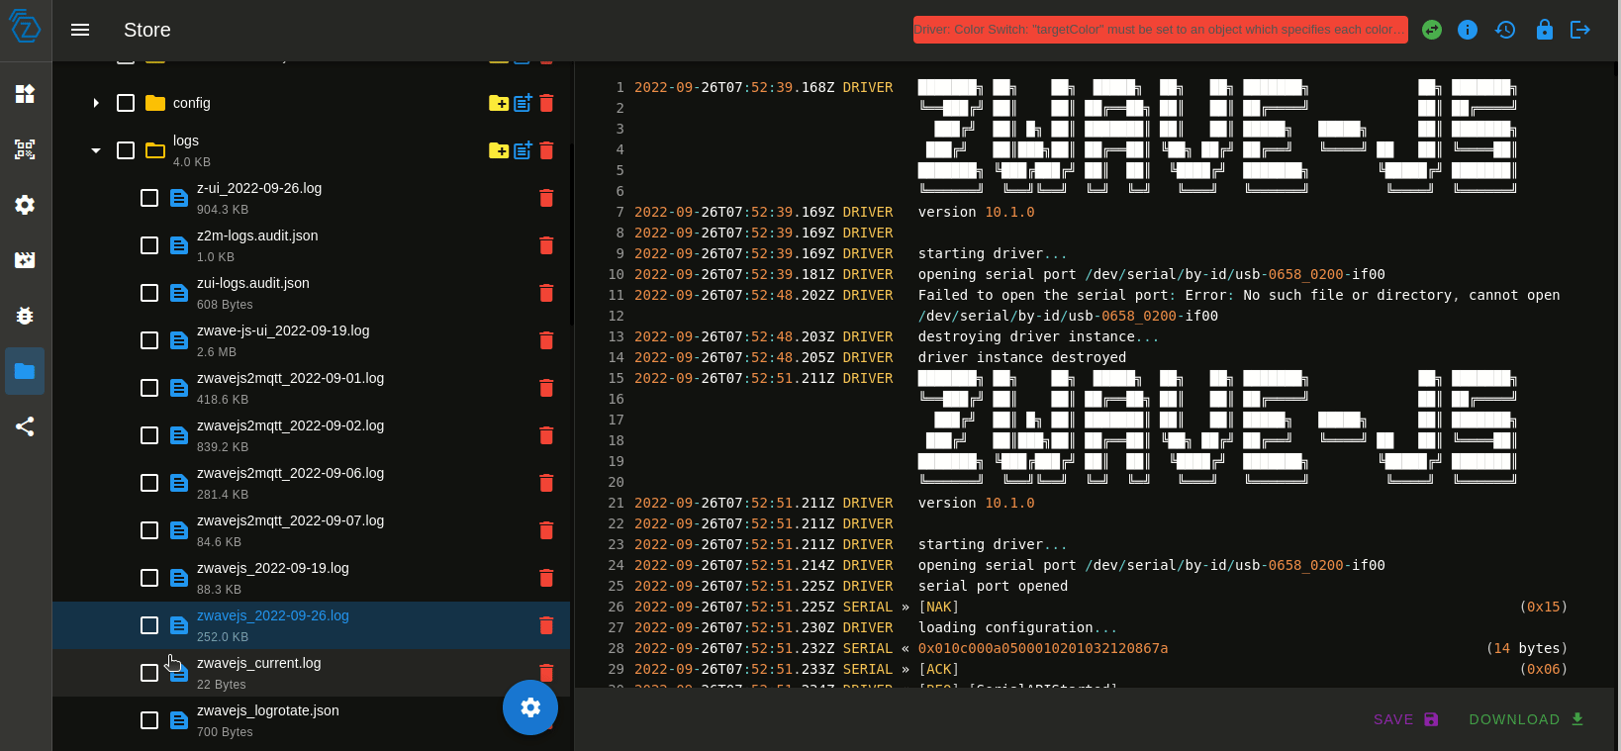This screenshot has height=751, width=1621.
Task: Open the Debug bug icon page
Action: click(25, 316)
